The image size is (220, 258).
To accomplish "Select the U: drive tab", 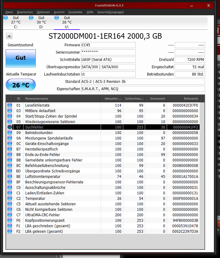I will [67, 22].
